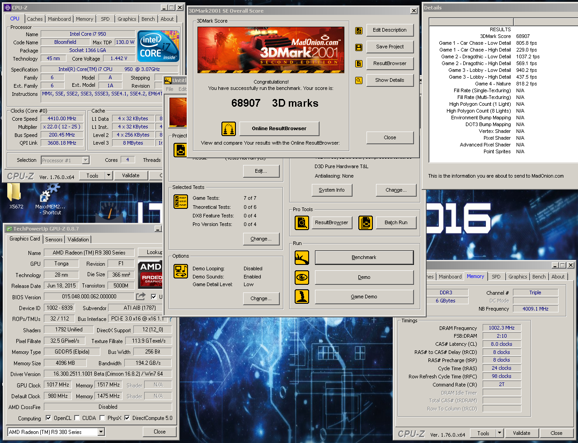The height and width of the screenshot is (443, 578).
Task: Open the Memory tab in top CPU-Z window
Action: tap(85, 19)
